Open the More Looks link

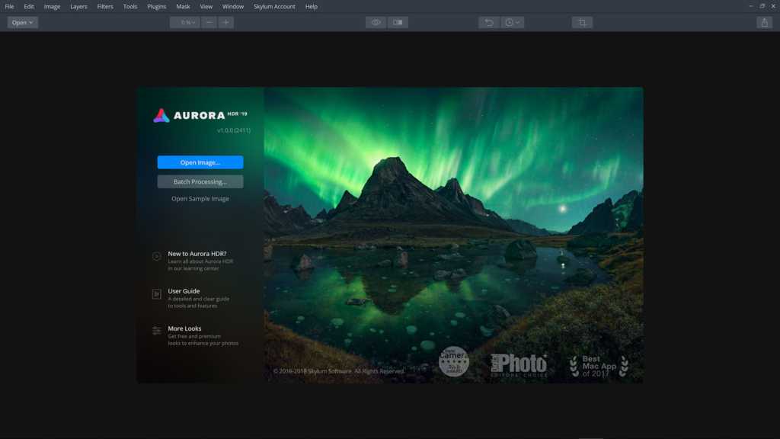coord(184,328)
